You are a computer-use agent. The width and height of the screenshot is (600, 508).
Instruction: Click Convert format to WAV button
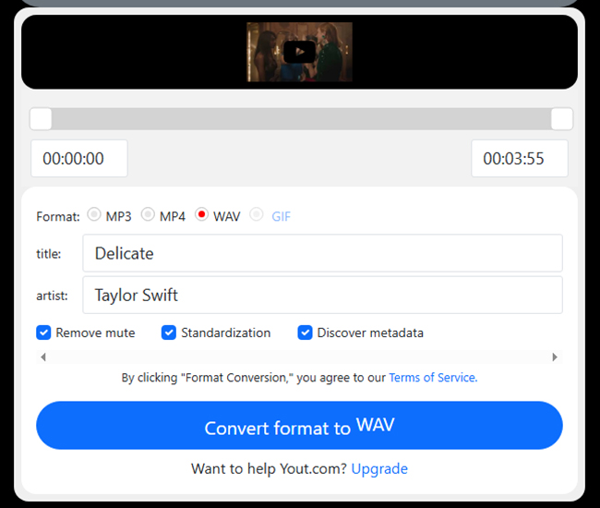click(299, 425)
